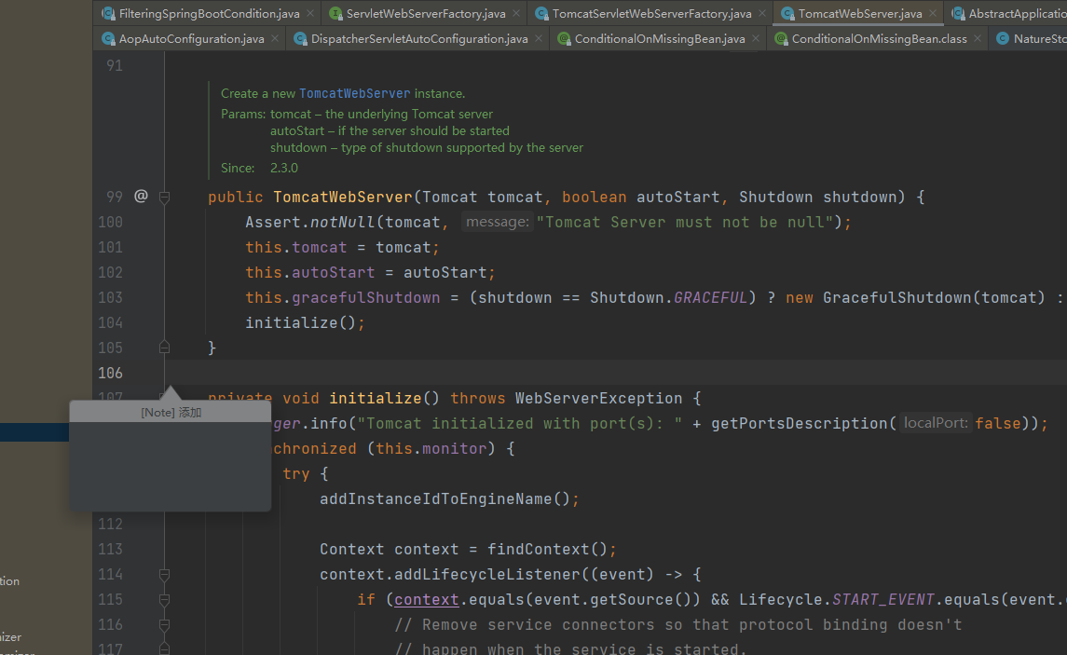Click line number 91 in the gutter
1067x655 pixels.
click(x=115, y=65)
